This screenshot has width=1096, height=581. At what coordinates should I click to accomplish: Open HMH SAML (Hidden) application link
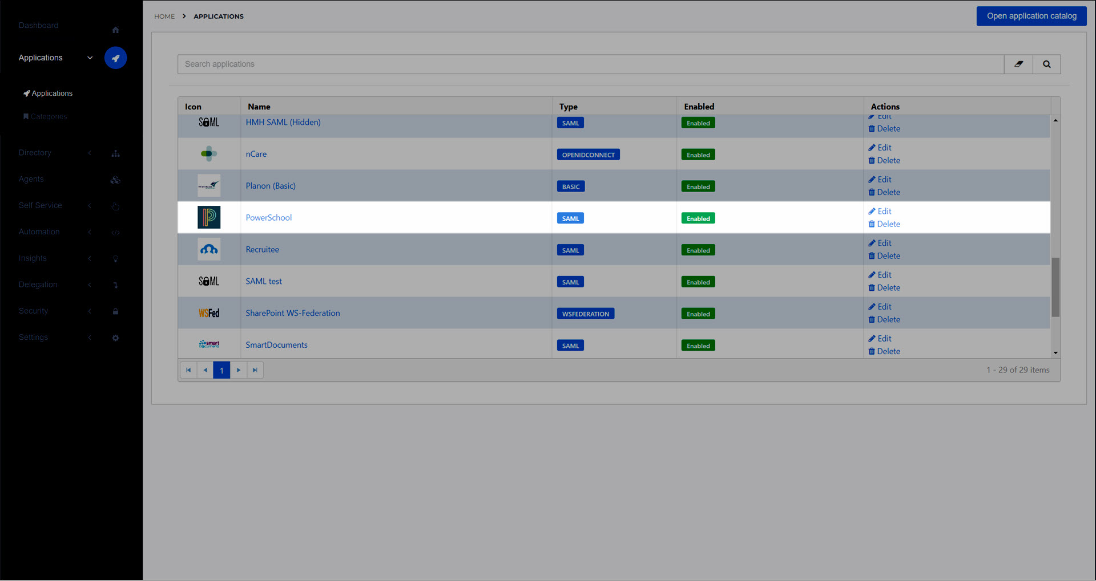(x=283, y=122)
